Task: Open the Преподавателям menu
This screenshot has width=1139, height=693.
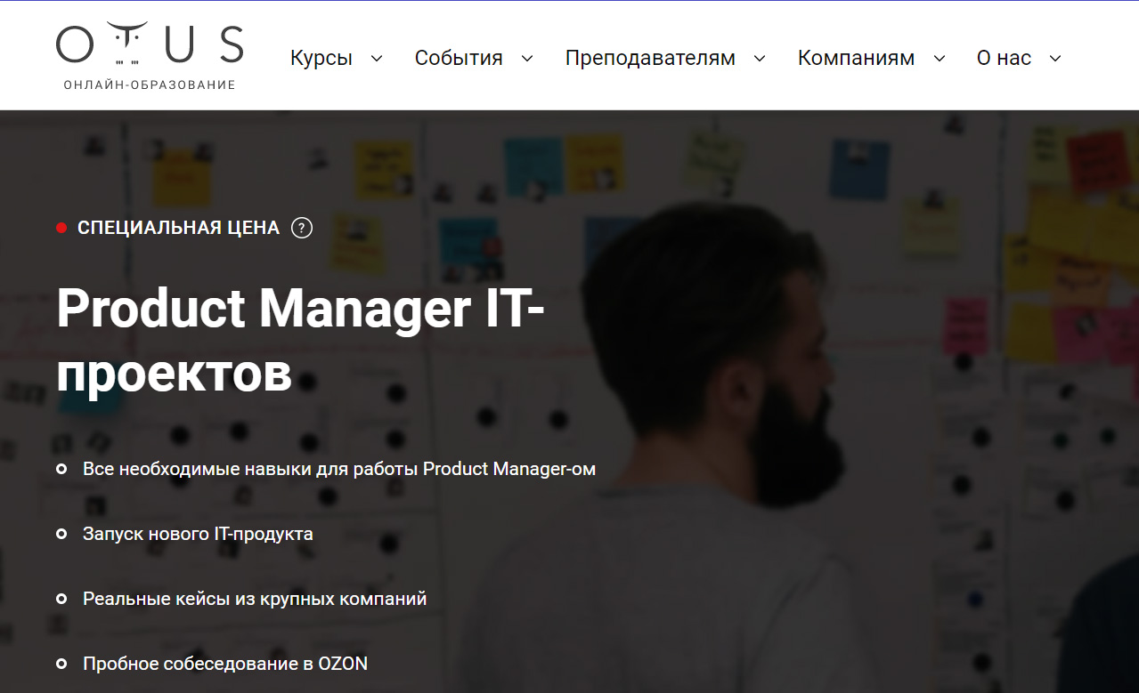Action: tap(650, 58)
